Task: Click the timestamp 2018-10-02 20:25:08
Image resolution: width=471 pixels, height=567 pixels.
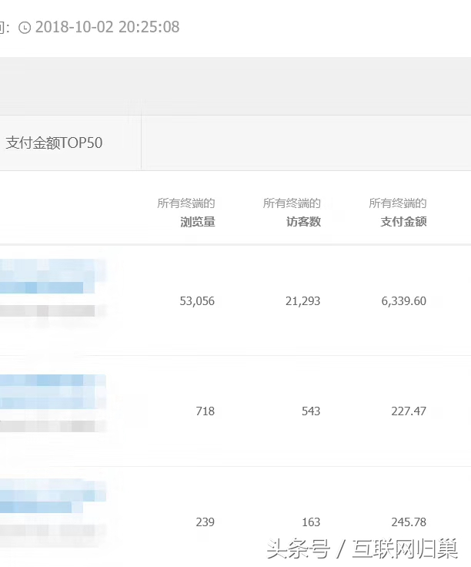Action: 107,27
